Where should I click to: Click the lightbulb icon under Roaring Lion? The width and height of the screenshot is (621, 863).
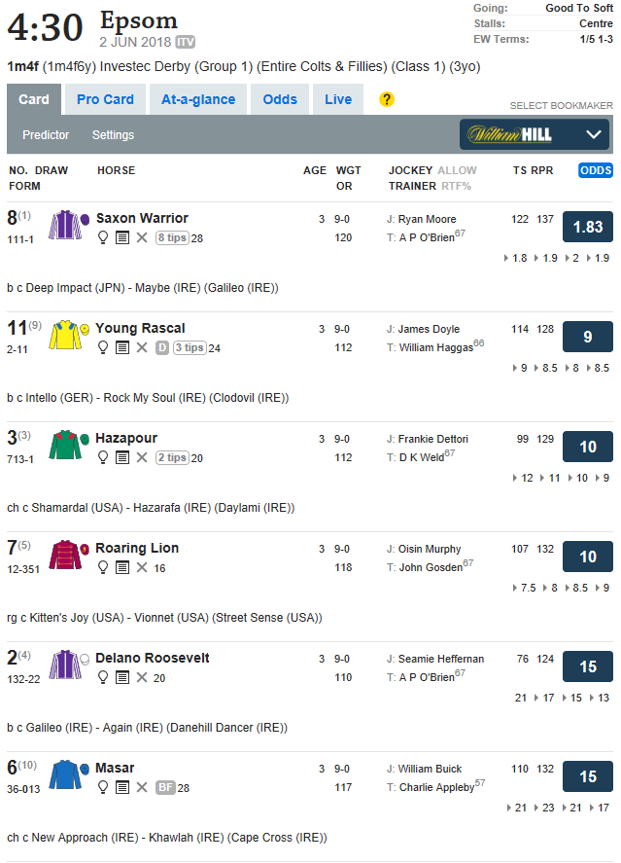pyautogui.click(x=103, y=567)
